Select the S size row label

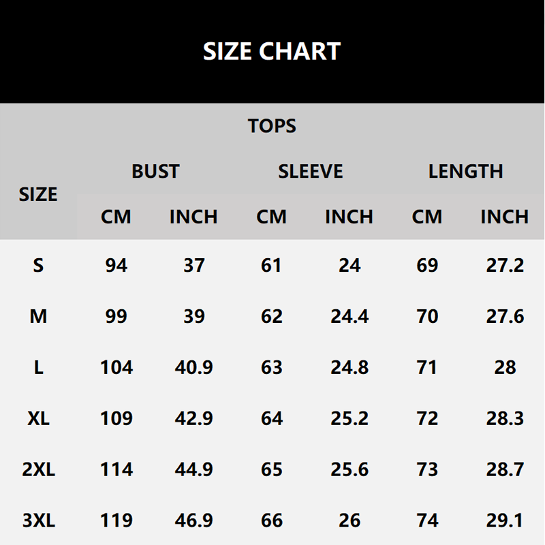click(x=38, y=265)
